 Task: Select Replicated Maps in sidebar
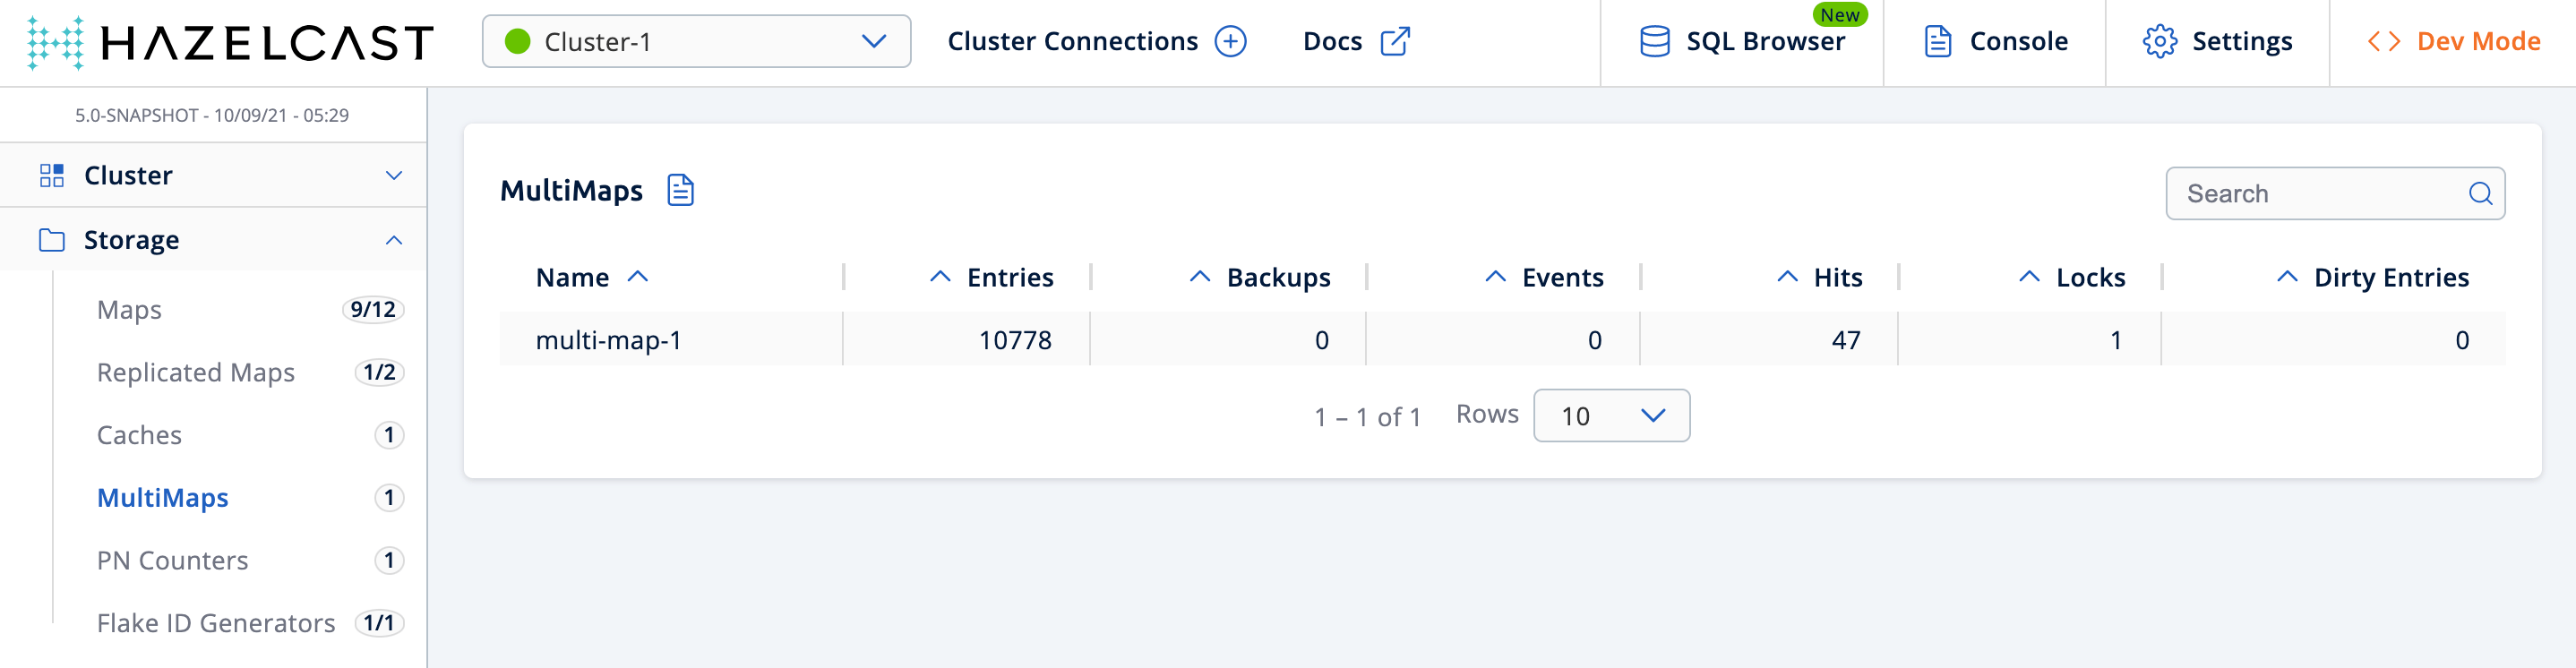click(196, 373)
